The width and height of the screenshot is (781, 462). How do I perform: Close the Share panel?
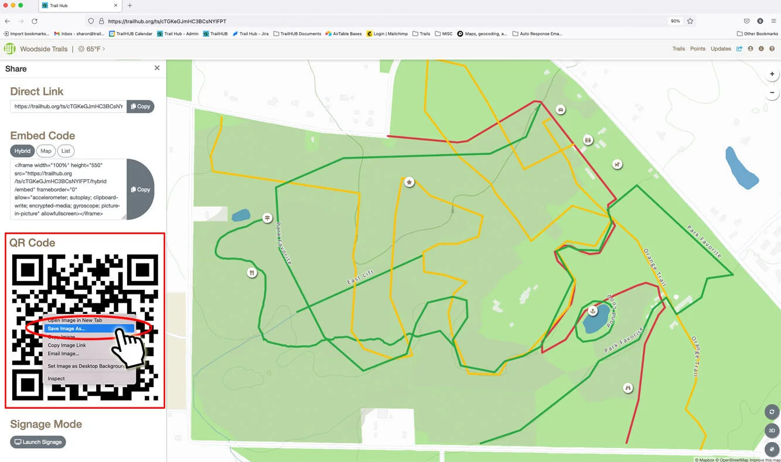157,68
